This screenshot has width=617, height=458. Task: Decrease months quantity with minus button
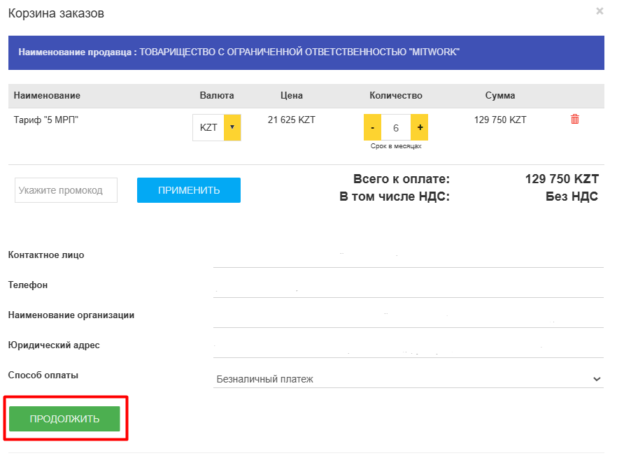pyautogui.click(x=372, y=128)
